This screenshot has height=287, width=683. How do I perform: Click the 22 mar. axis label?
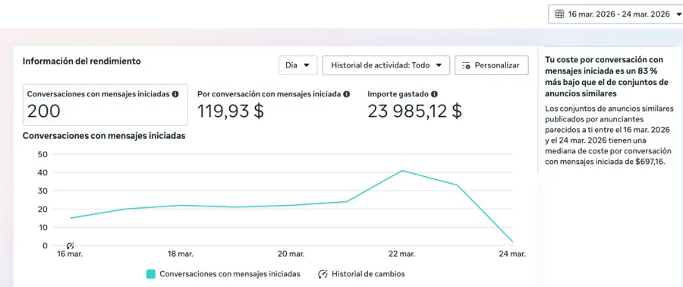tap(401, 254)
